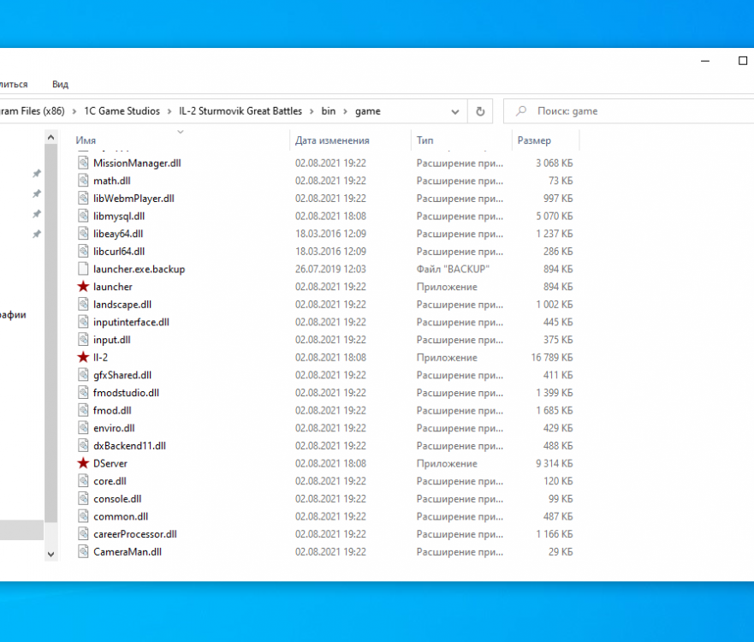Click the 9 314 КБ size value
This screenshot has width=754, height=642.
click(x=555, y=464)
